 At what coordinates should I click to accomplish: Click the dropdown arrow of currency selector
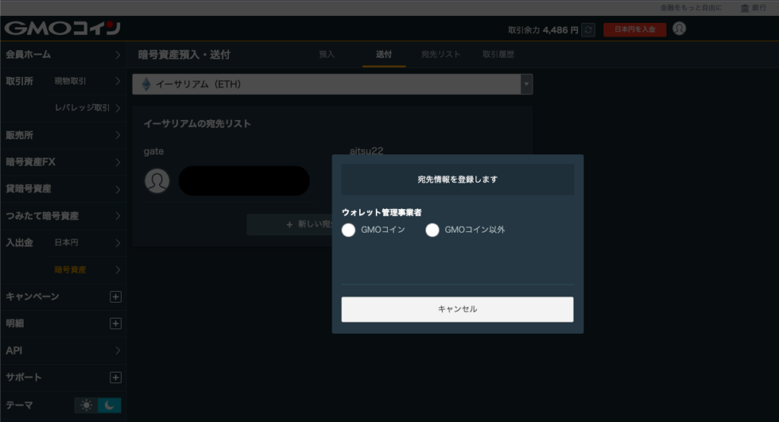pos(526,84)
